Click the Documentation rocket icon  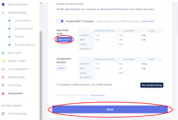(x=3, y=114)
